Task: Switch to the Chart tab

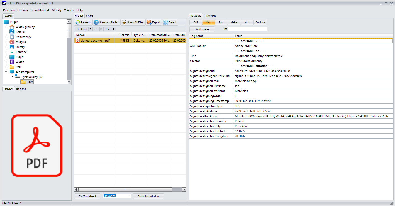Action: pos(90,16)
